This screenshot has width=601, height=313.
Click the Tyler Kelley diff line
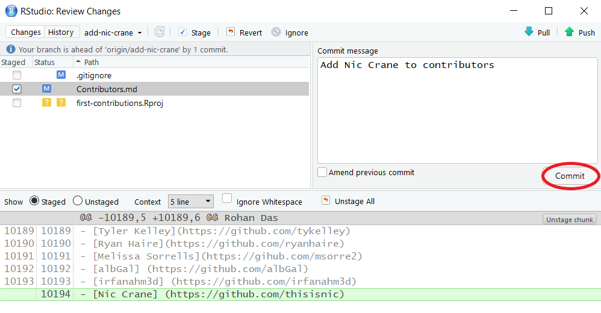coord(300,231)
